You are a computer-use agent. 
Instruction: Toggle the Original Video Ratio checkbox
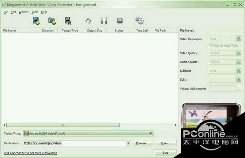click(x=210, y=45)
